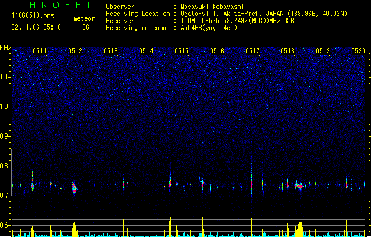Viewport: 372px width, 237px height.
Task: Click the 0519 time marker
Action: pos(323,51)
